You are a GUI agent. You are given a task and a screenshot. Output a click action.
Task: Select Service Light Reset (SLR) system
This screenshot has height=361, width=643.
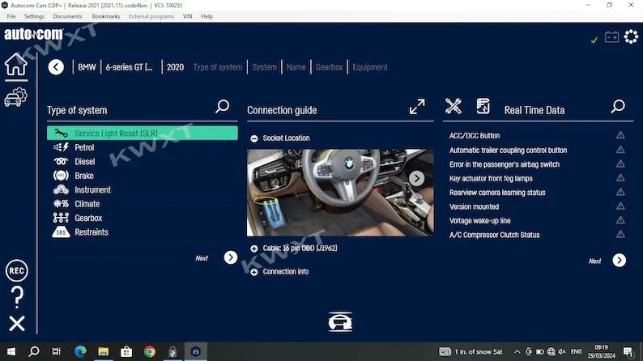(143, 134)
